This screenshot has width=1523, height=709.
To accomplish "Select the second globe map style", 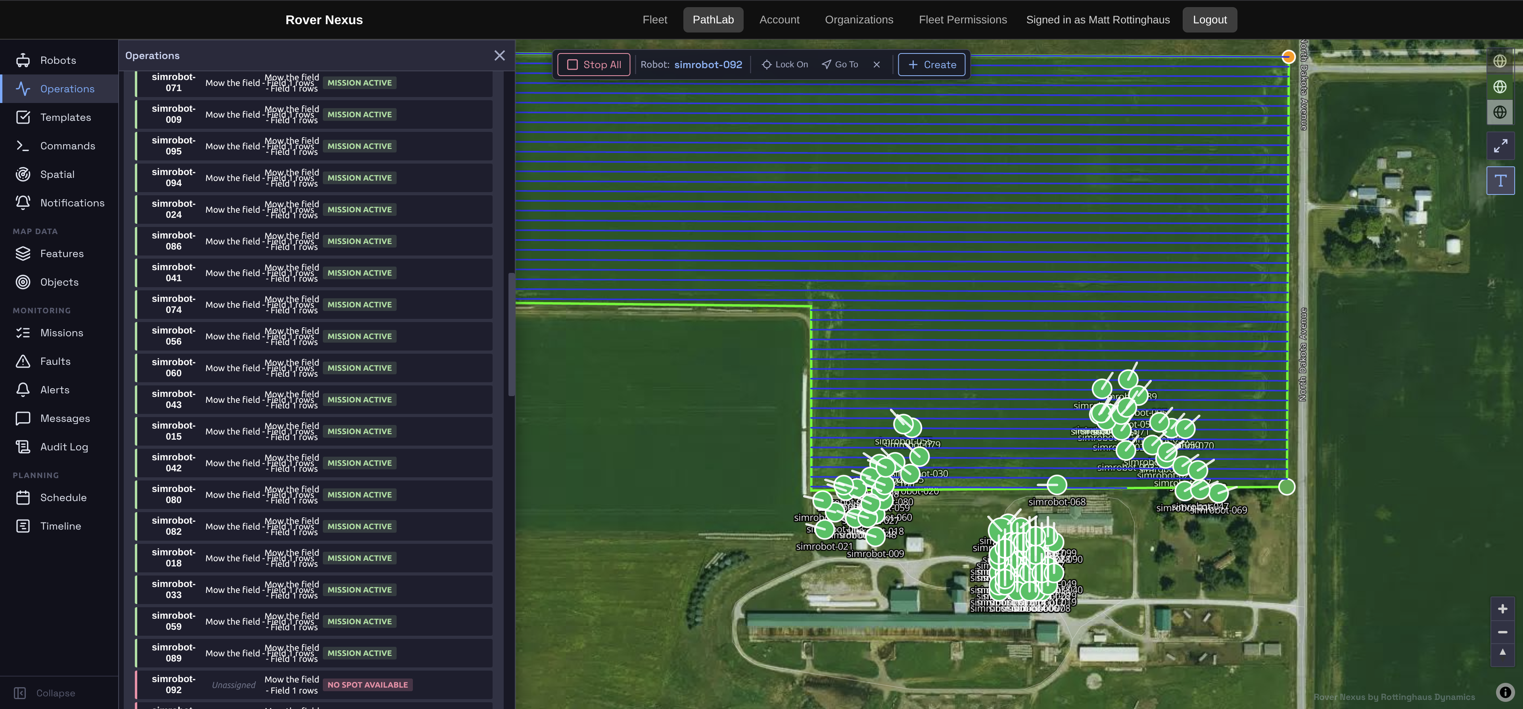I will (x=1500, y=87).
